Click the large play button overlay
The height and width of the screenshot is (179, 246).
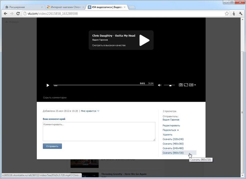click(144, 40)
